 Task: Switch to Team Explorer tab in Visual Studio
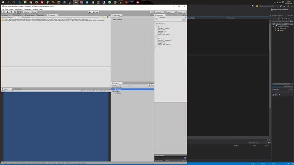(x=288, y=86)
